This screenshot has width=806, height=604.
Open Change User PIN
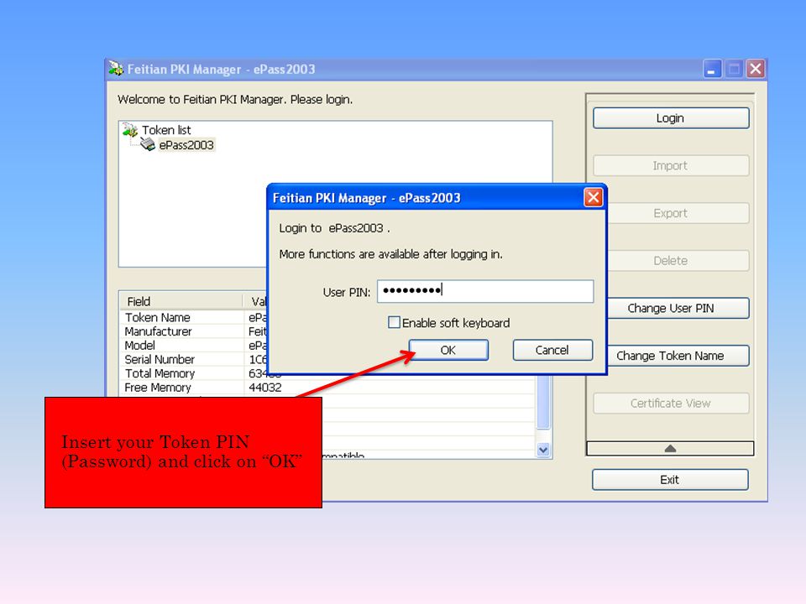tap(678, 308)
